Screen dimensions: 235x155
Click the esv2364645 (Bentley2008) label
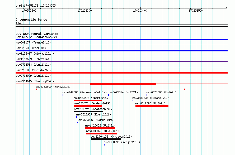coord(35,81)
